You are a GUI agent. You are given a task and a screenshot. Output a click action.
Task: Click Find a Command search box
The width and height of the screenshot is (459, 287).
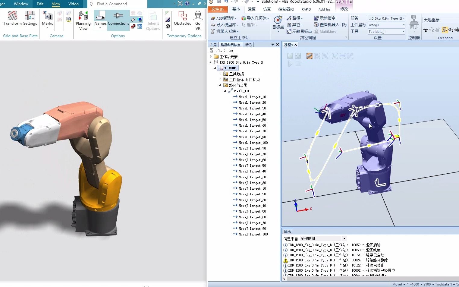(117, 4)
